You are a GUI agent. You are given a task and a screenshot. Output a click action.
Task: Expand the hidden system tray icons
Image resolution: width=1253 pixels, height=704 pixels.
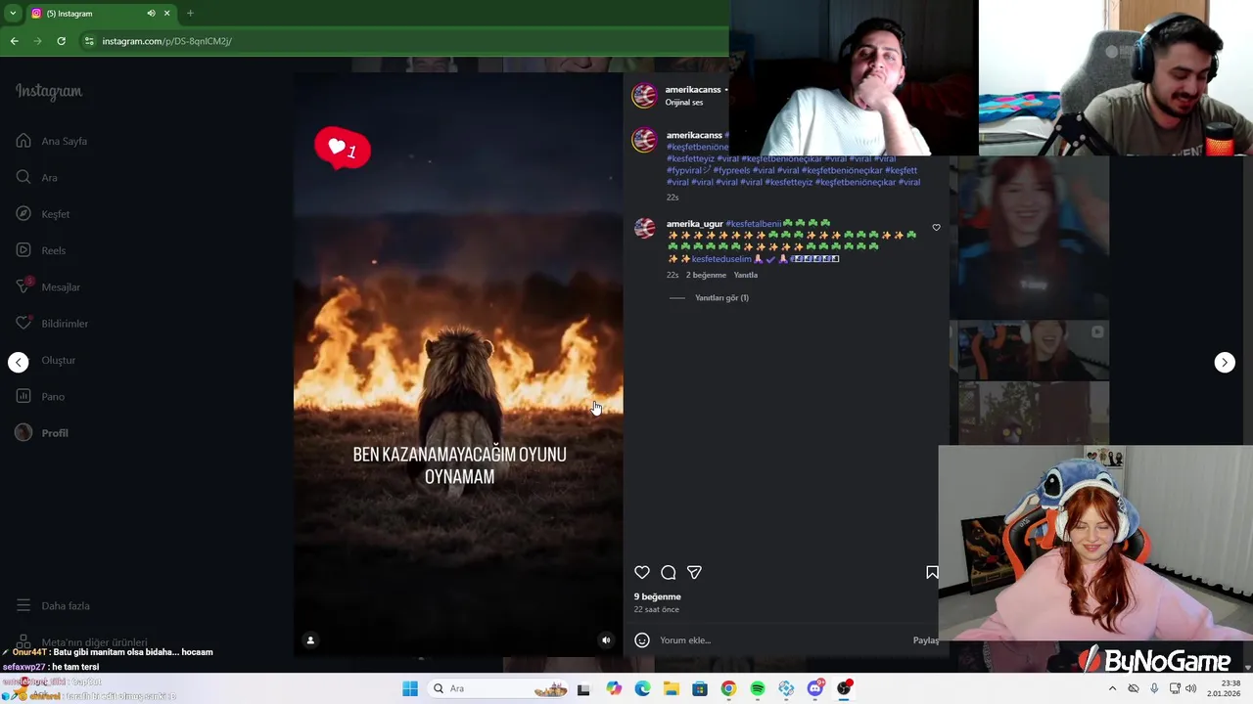pos(1112,688)
